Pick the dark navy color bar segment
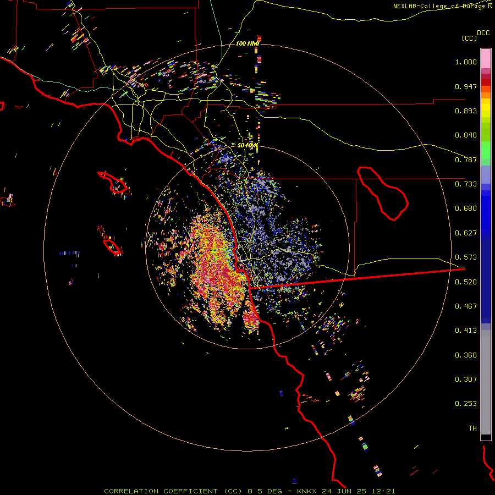 (x=486, y=281)
